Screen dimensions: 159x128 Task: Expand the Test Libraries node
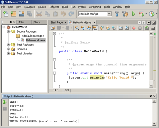[8, 53]
